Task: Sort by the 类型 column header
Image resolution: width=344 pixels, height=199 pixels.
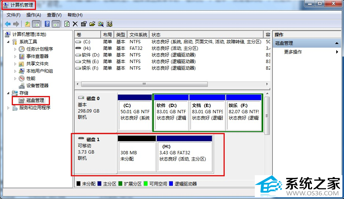Action: tap(121, 34)
